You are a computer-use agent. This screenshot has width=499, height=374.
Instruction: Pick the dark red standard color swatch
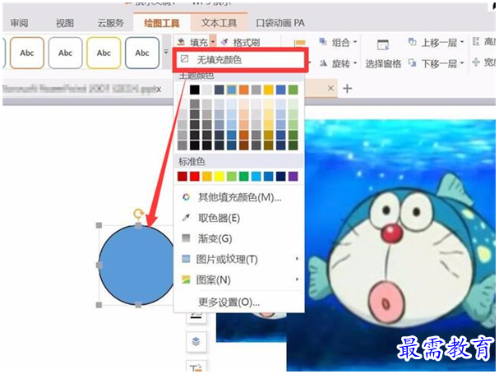pos(183,176)
